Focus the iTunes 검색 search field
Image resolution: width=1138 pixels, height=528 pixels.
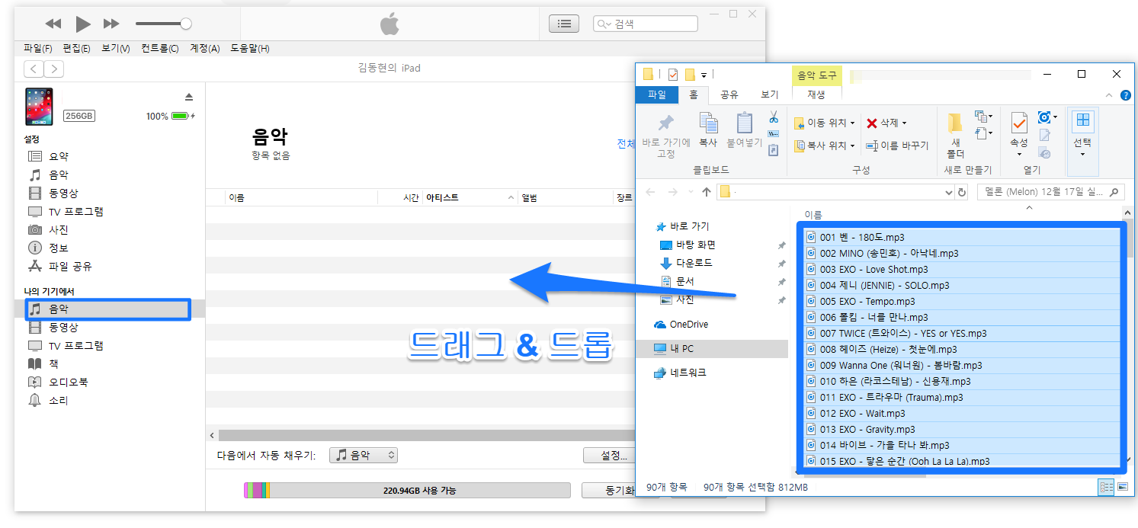click(x=646, y=24)
